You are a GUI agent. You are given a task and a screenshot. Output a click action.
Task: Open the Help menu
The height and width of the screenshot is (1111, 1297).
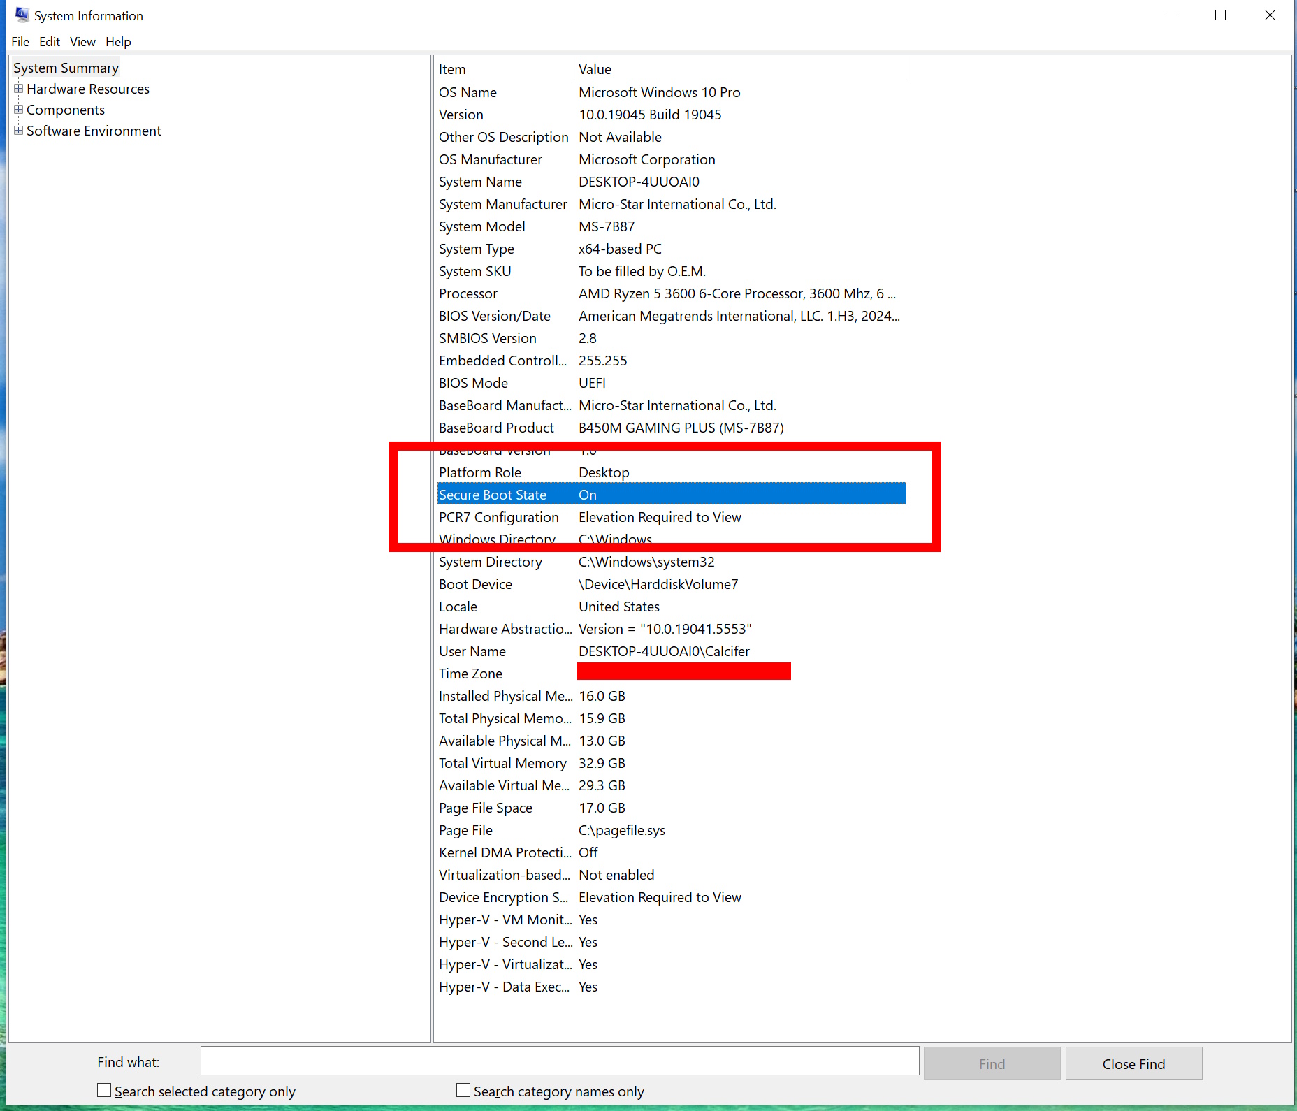point(118,42)
